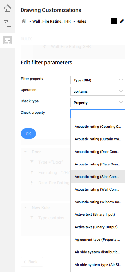
Task: Click the pencil edit icon
Action: (x=122, y=21)
